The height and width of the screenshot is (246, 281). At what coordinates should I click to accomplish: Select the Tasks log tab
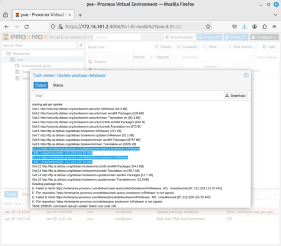[11, 194]
